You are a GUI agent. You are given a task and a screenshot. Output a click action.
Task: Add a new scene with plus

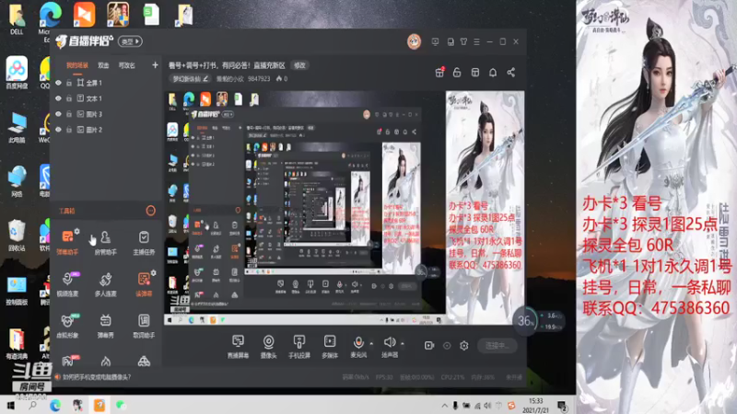[155, 65]
